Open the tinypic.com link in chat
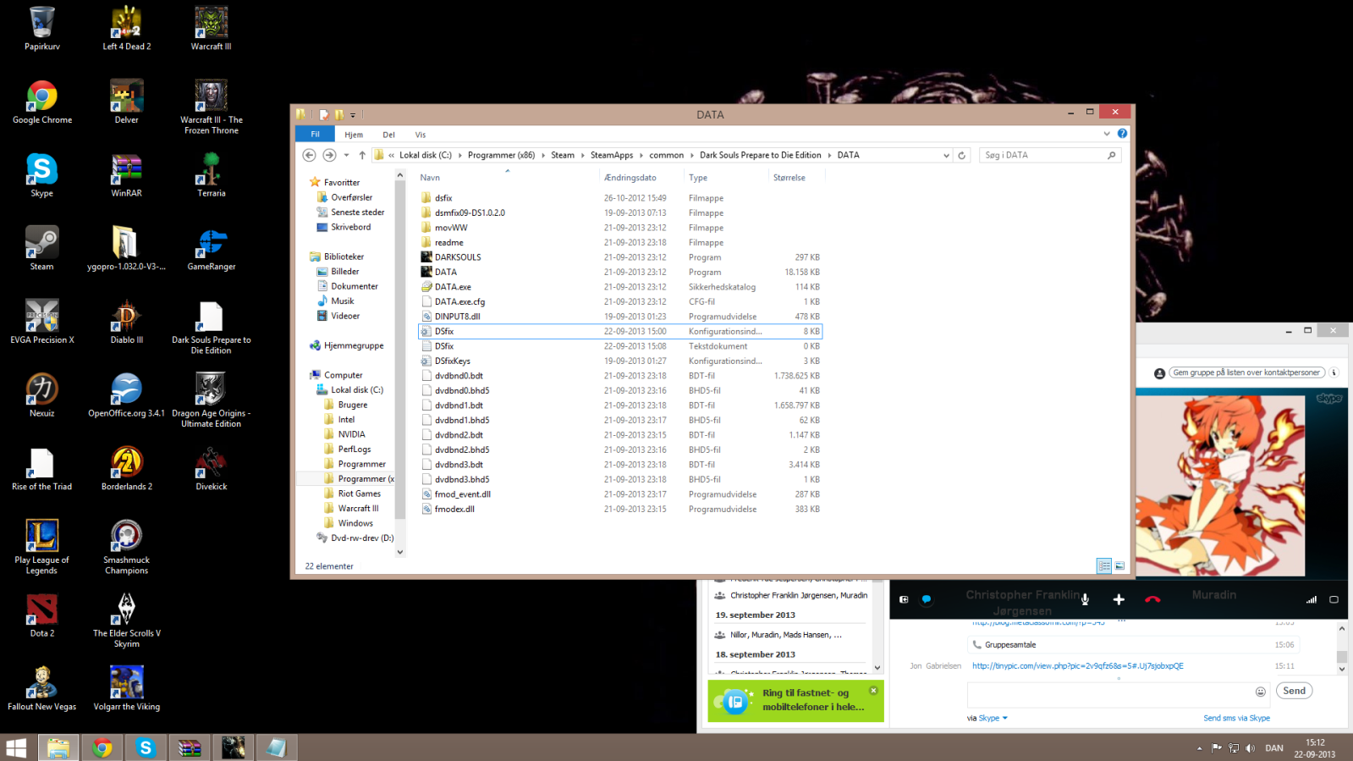This screenshot has height=761, width=1353. click(x=1077, y=665)
